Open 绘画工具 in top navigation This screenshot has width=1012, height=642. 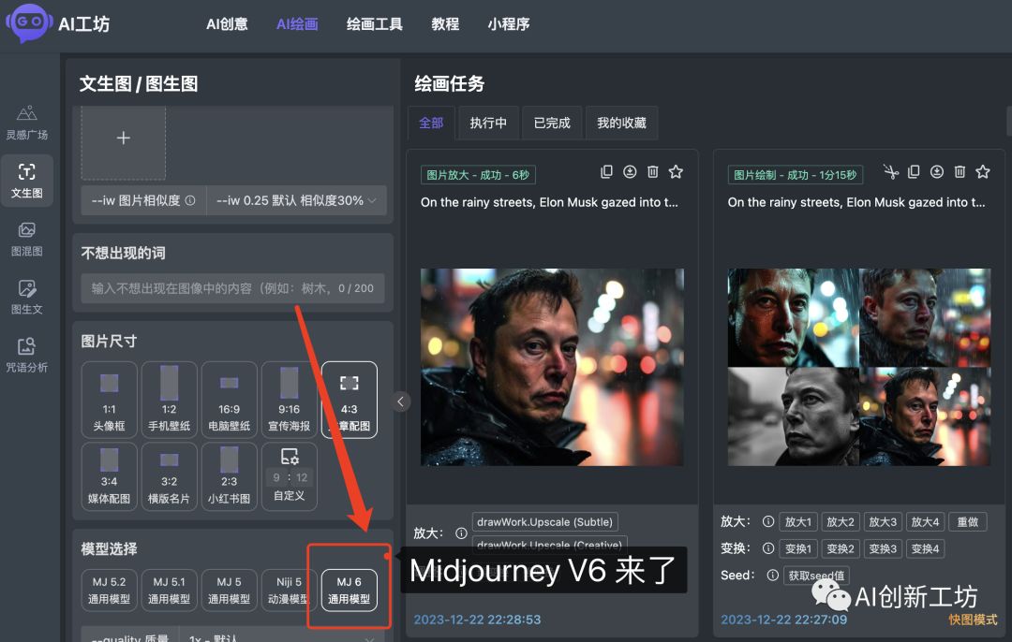(374, 24)
